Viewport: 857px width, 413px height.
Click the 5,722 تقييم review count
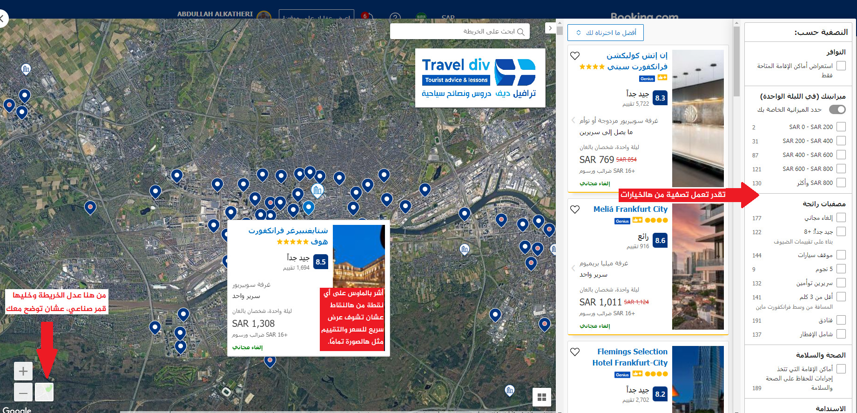pos(635,104)
